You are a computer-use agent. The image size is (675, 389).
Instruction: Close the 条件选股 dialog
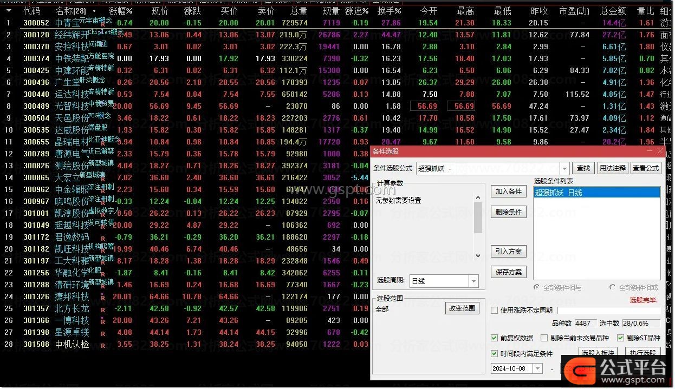(660, 151)
